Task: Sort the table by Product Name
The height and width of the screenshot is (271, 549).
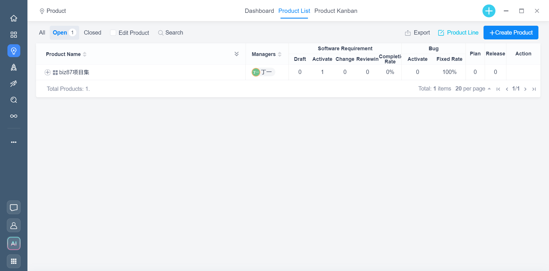Action: [85, 54]
